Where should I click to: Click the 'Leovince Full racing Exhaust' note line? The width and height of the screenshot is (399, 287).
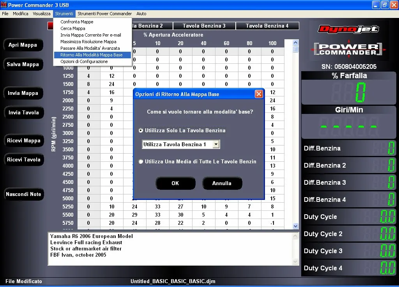click(86, 242)
